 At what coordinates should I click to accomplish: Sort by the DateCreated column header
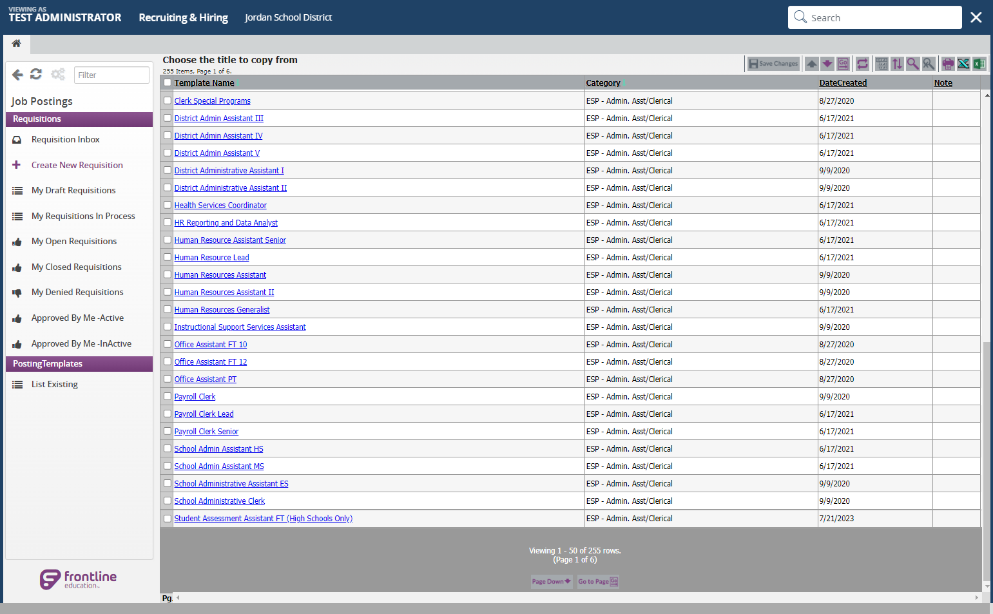tap(843, 83)
